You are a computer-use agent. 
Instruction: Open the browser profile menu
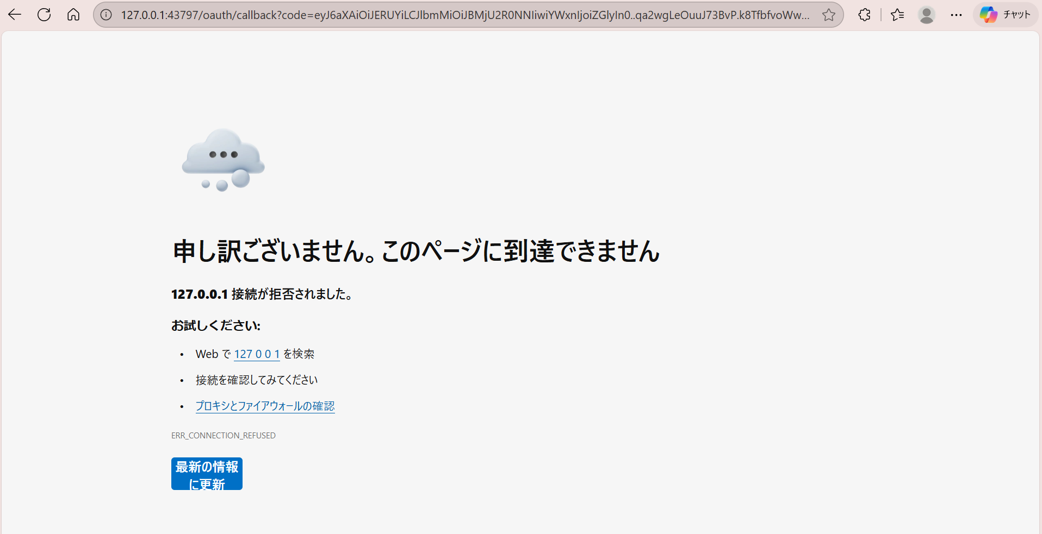tap(927, 15)
